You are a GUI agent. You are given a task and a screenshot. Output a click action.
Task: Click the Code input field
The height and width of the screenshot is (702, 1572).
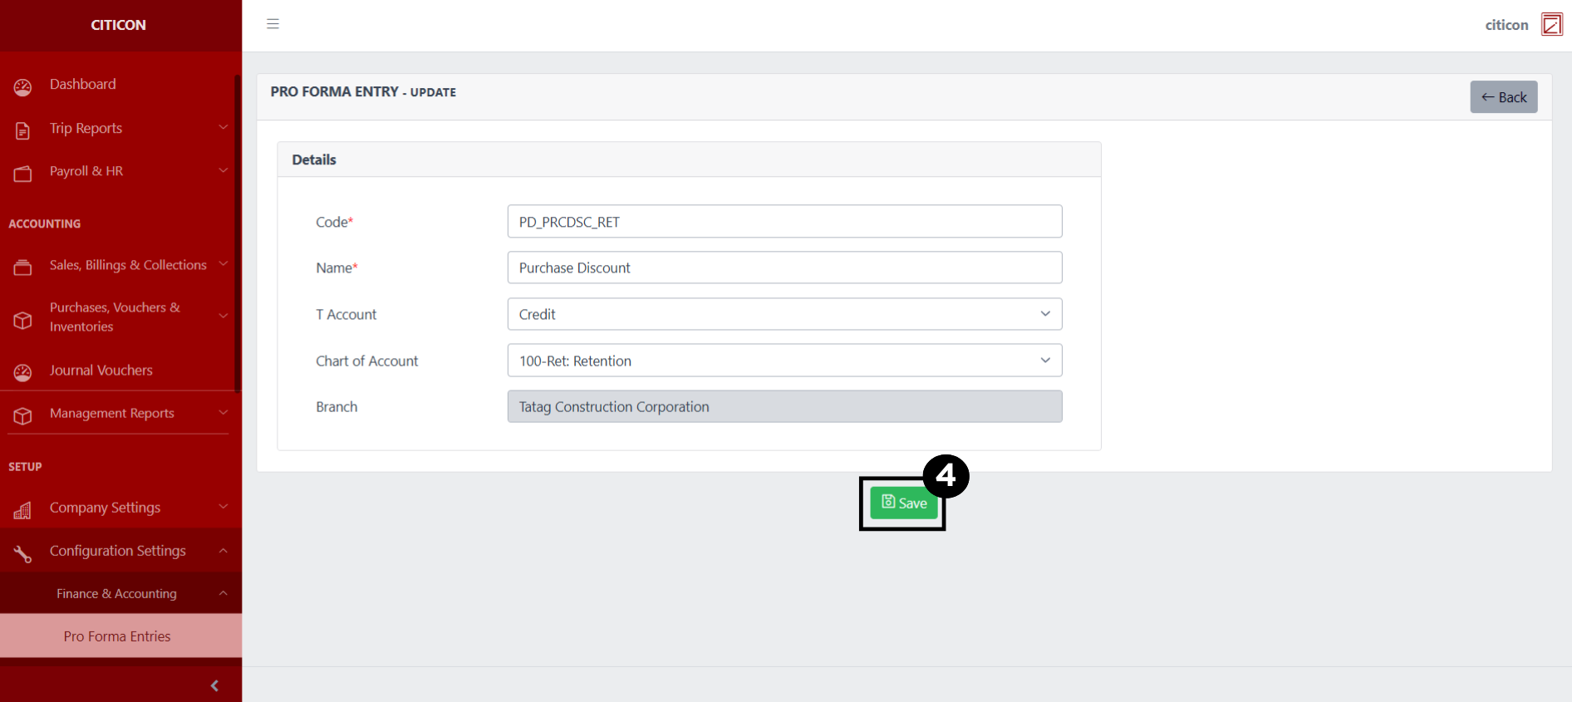(784, 222)
